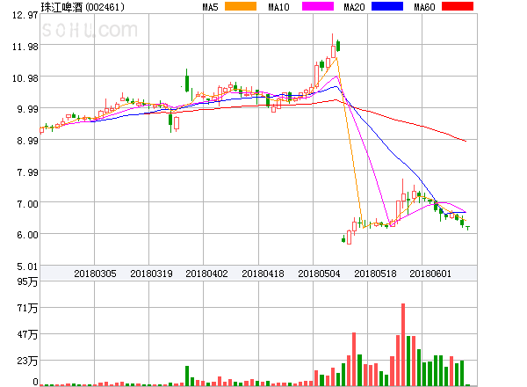
Task: Click the 9.99 price axis label
Action: click(x=27, y=109)
